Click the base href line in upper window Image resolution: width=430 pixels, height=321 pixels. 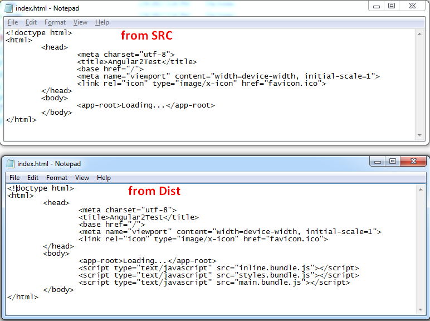110,69
